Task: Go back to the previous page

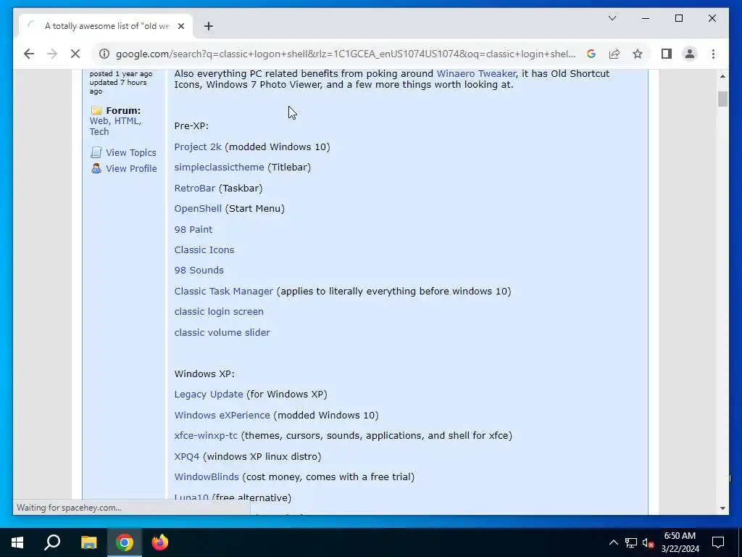Action: tap(29, 54)
